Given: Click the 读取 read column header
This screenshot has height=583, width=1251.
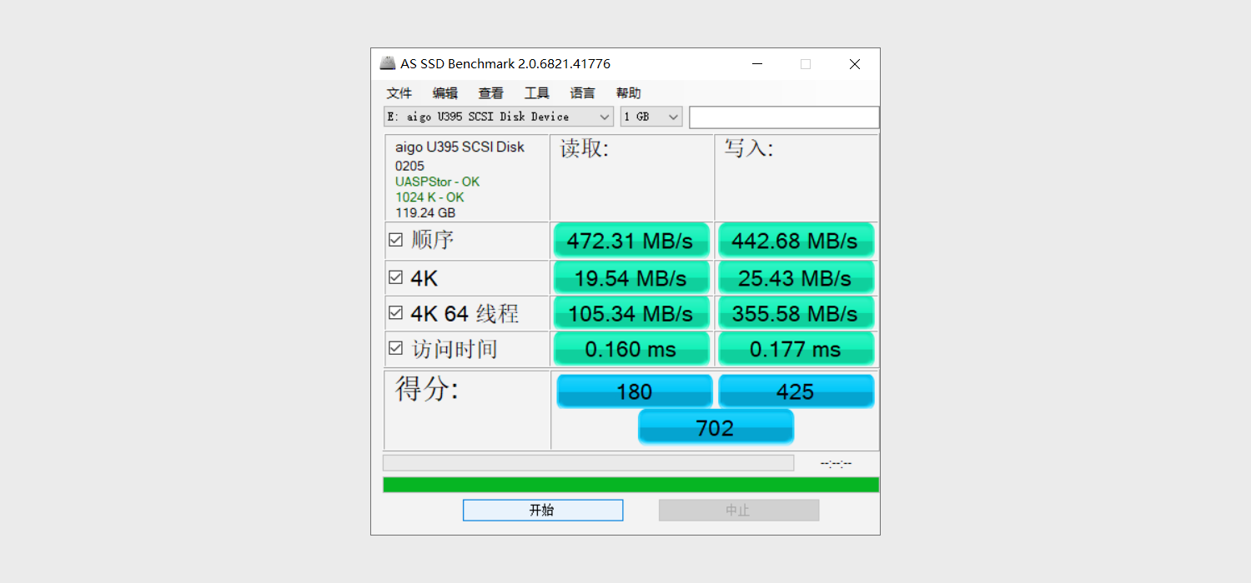Looking at the screenshot, I should [x=584, y=149].
